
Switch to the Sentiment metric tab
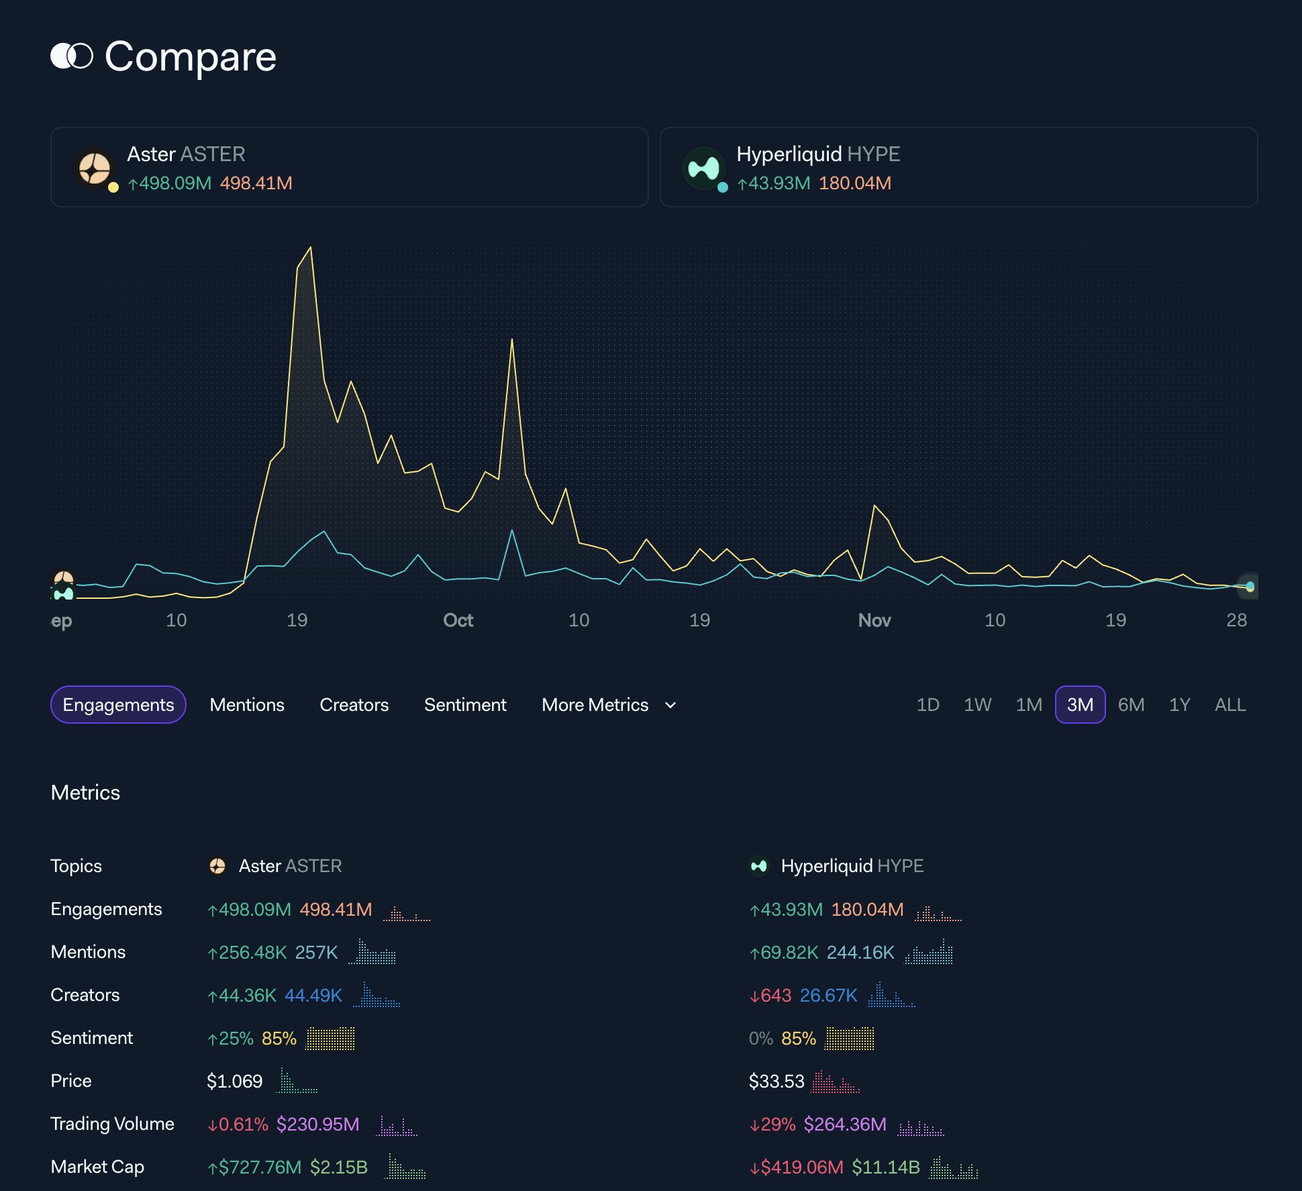465,704
